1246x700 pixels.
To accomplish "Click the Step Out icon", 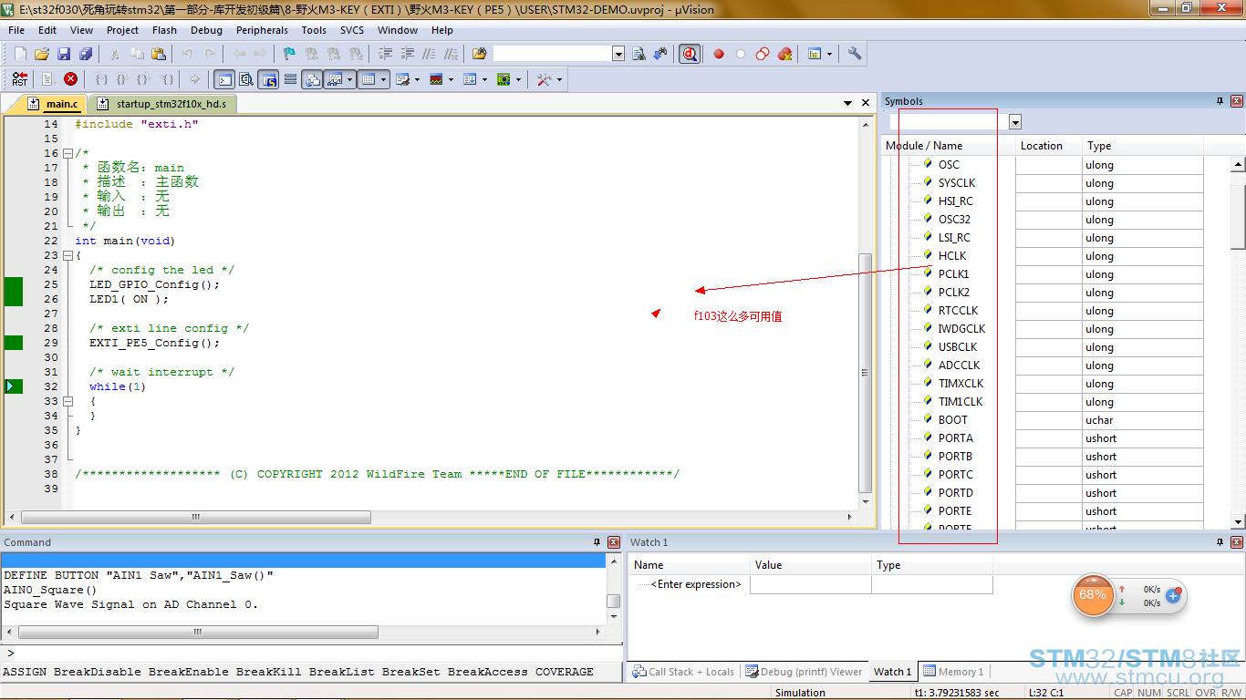I will pyautogui.click(x=143, y=79).
